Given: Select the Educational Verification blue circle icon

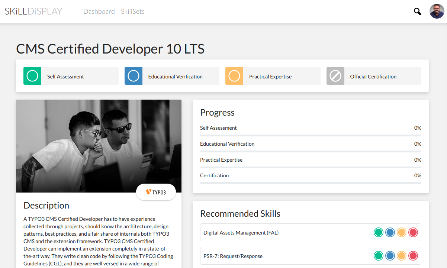Looking at the screenshot, I should [134, 76].
